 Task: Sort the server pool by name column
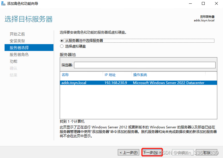(x=65, y=75)
